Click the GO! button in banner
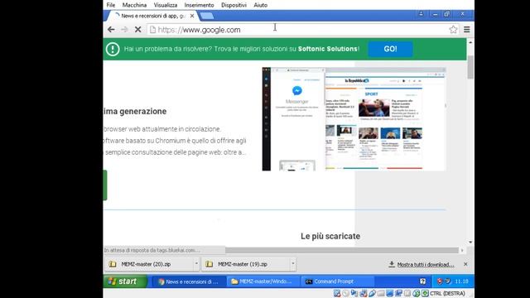The height and width of the screenshot is (298, 530). tap(390, 49)
